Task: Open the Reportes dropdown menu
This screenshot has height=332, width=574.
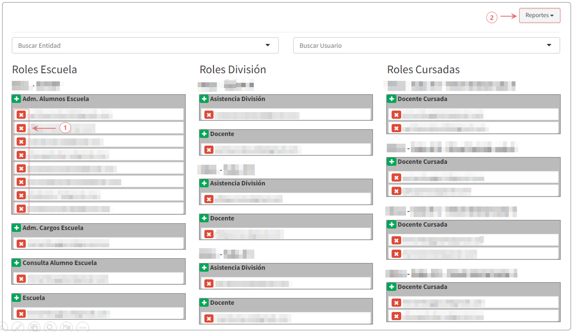Action: (539, 15)
